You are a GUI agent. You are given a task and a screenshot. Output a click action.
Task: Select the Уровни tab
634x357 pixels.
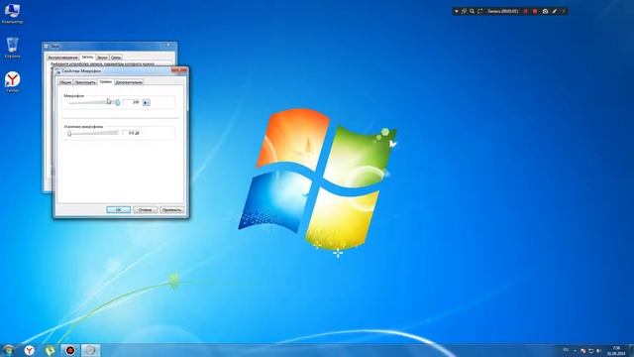(x=106, y=81)
